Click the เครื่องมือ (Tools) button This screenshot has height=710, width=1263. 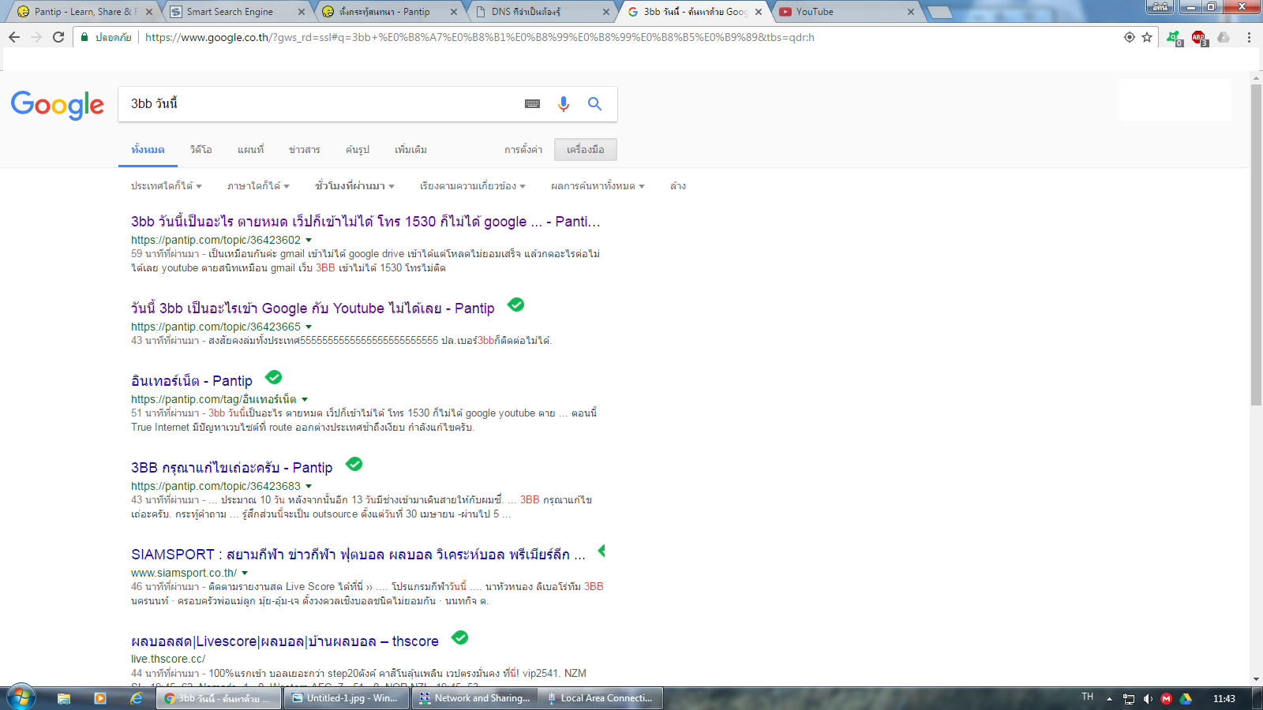pos(585,150)
